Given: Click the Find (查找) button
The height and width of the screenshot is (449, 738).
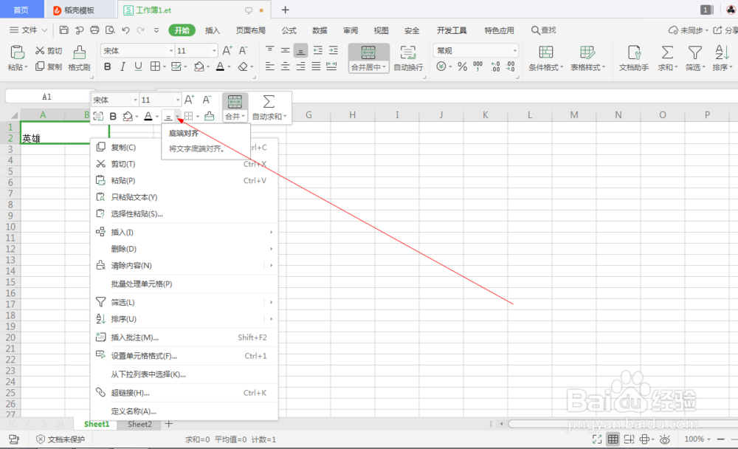Looking at the screenshot, I should click(544, 30).
